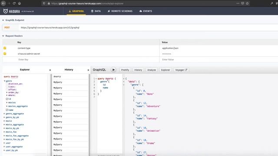This screenshot has height=156, width=278.
Task: Click the Prettify button
Action: pyautogui.click(x=125, y=70)
